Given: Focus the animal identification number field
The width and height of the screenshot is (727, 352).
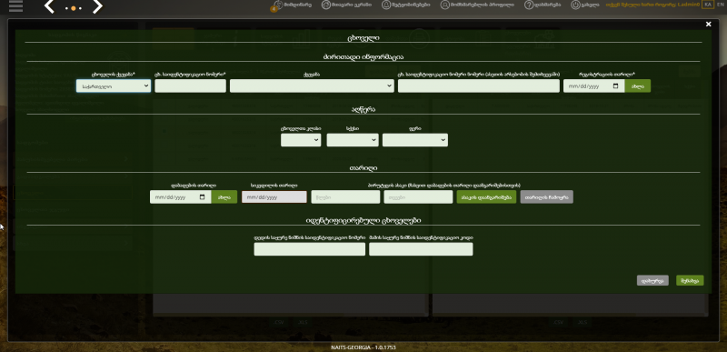Looking at the screenshot, I should [x=191, y=85].
